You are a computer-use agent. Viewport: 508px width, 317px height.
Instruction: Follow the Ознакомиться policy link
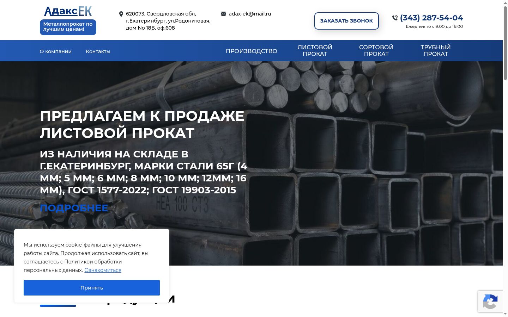[103, 270]
